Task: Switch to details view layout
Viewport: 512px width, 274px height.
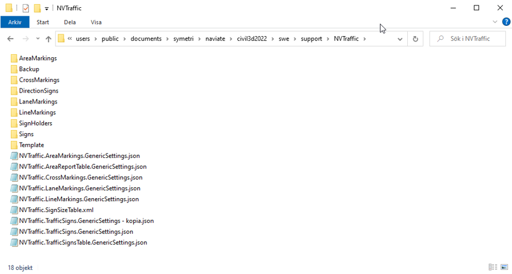Action: click(x=493, y=267)
